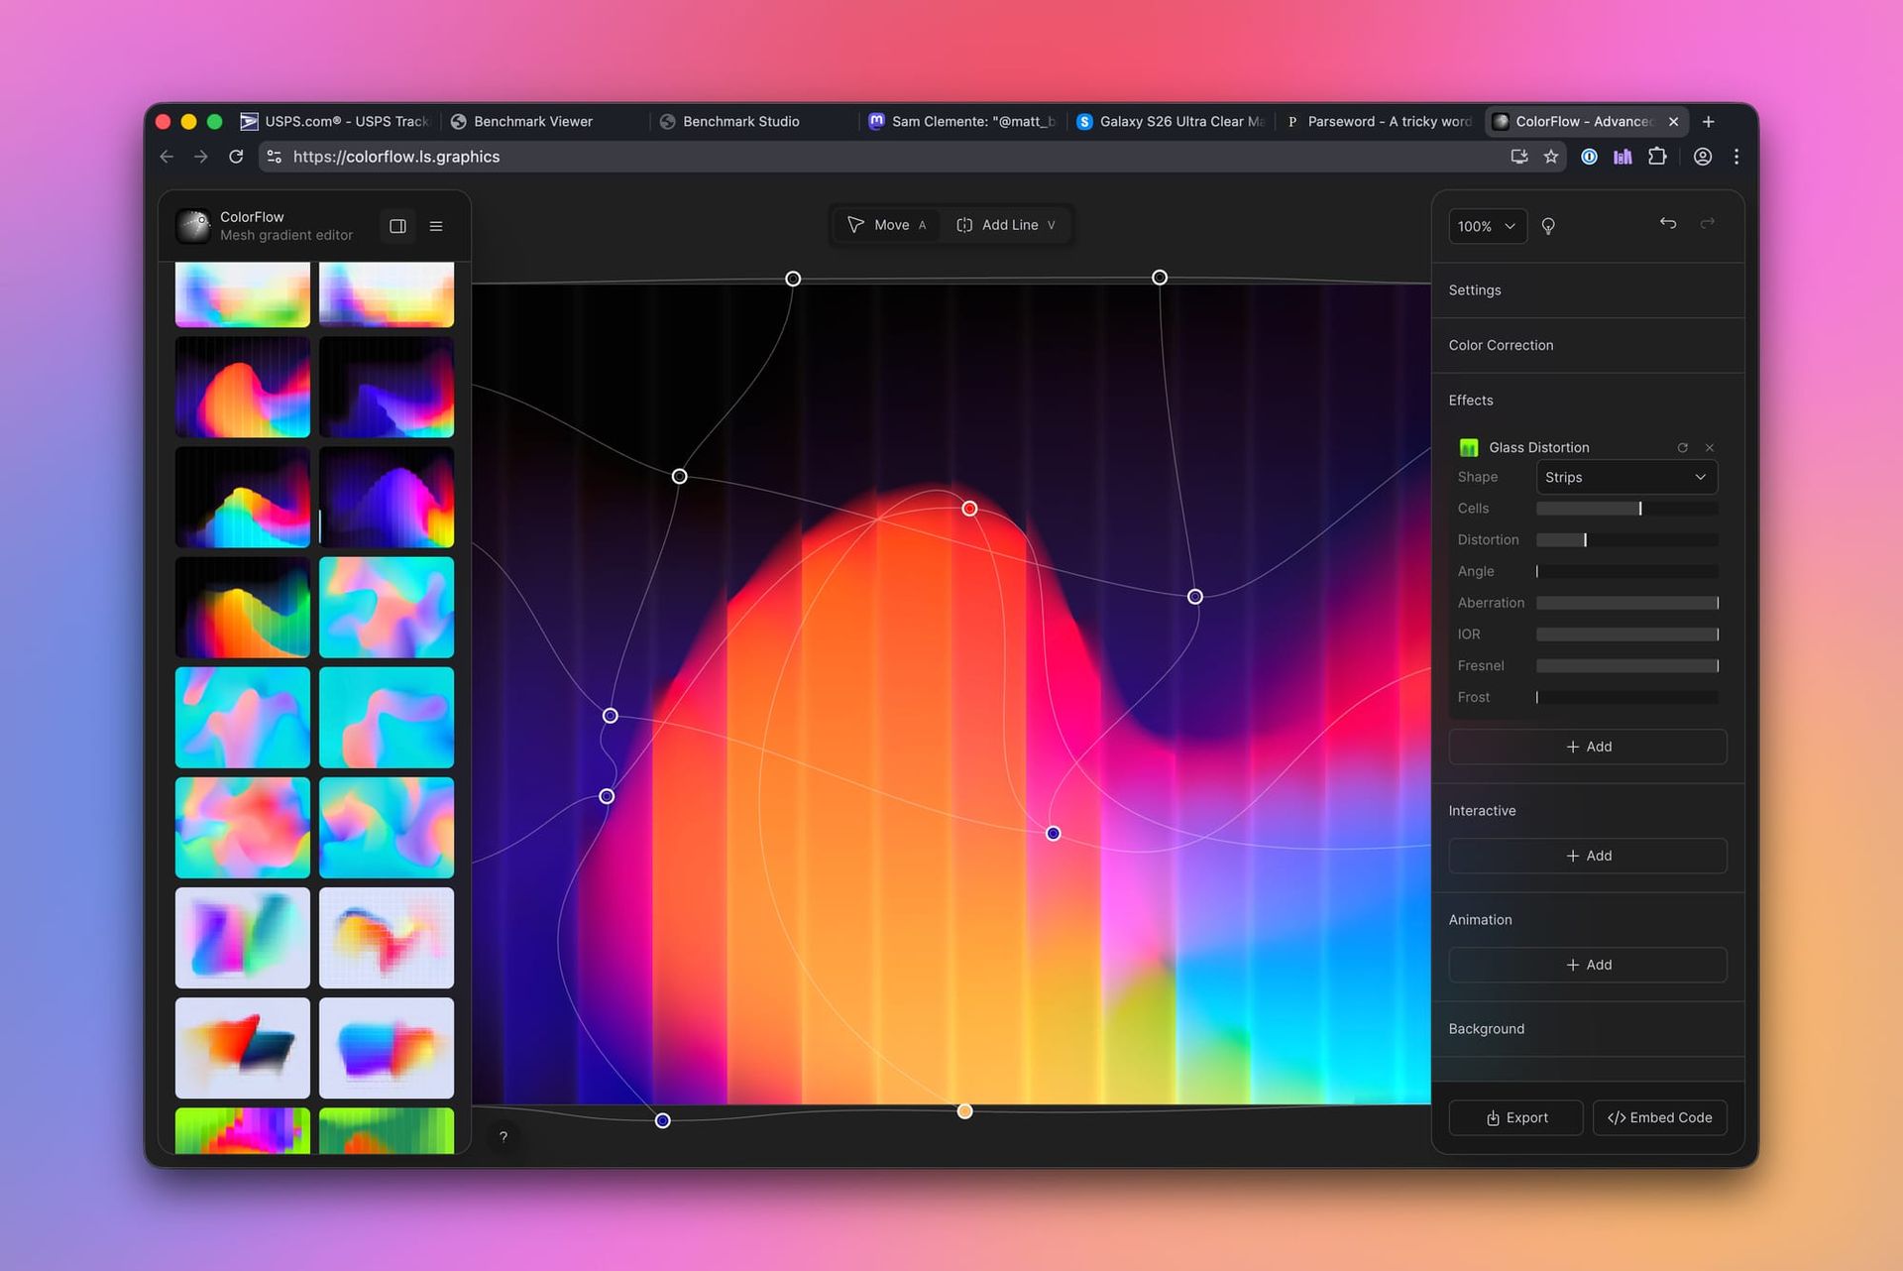Switch to the Benchmark Studio tab
This screenshot has height=1271, width=1903.
[740, 121]
